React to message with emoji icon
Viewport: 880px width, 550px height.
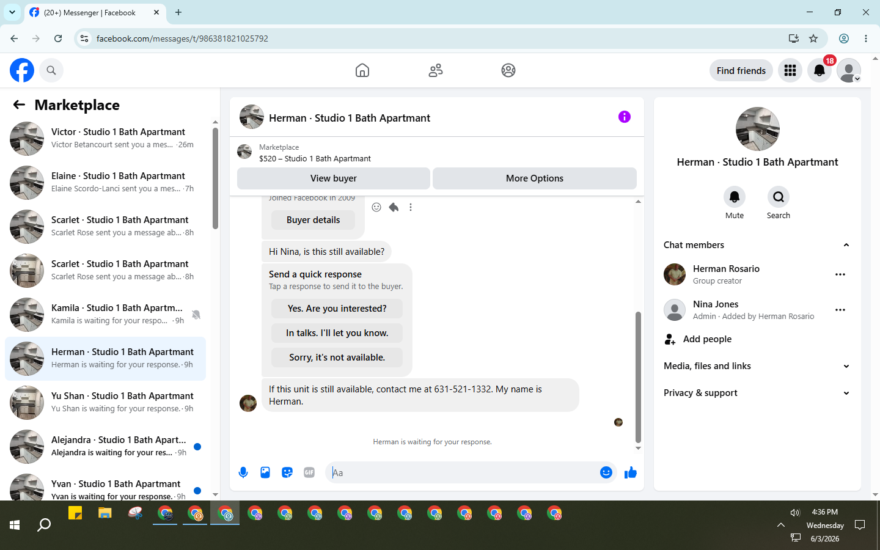[376, 207]
